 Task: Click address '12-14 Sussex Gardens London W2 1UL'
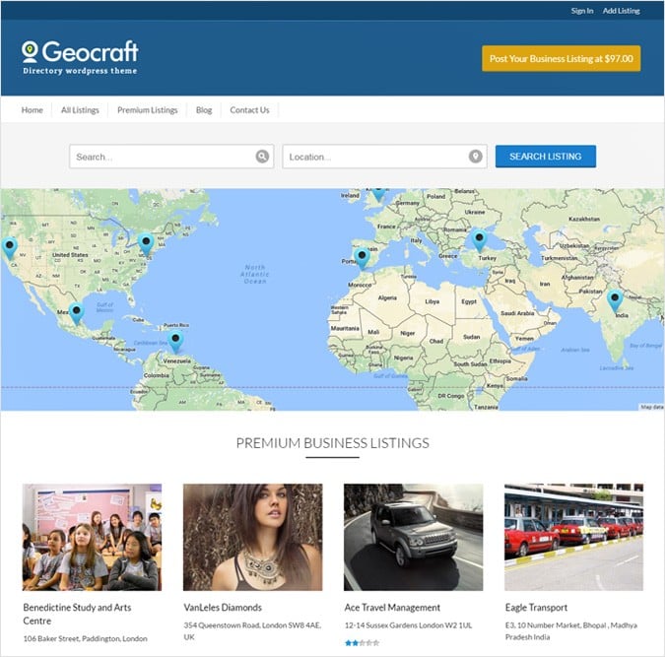[x=408, y=625]
